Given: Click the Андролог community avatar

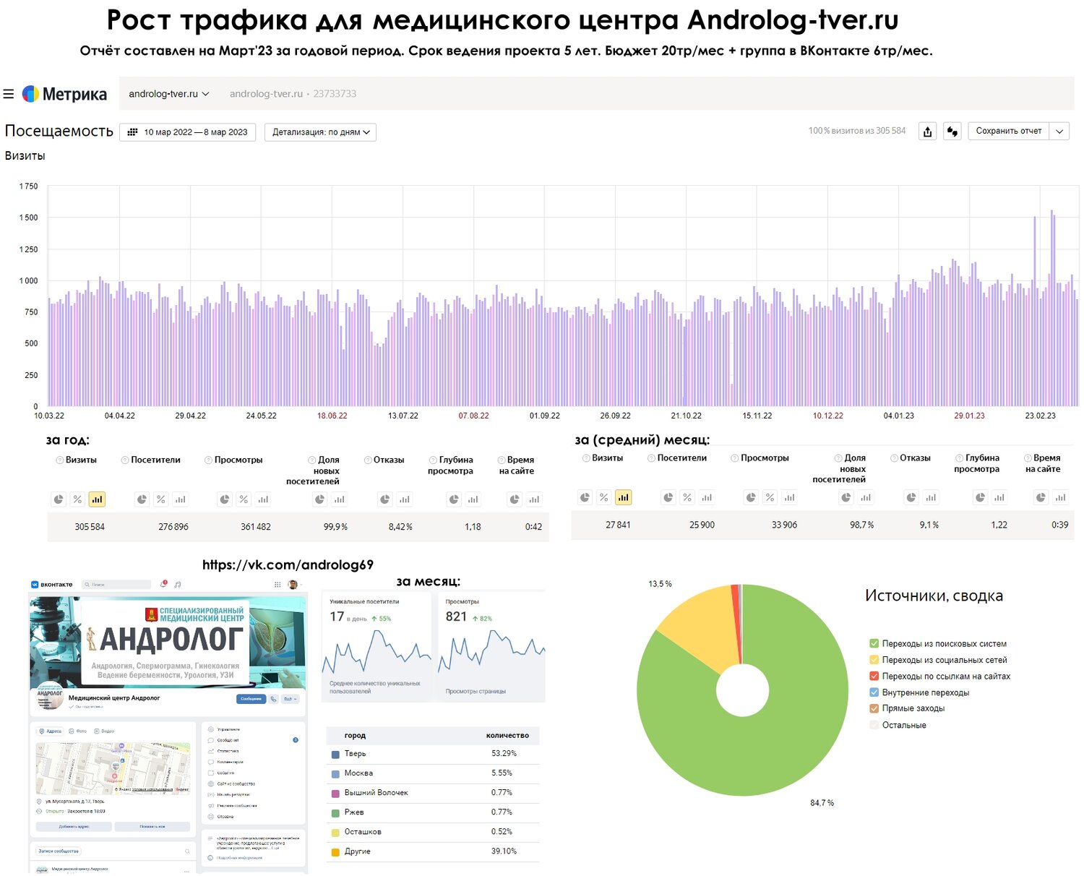Looking at the screenshot, I should pyautogui.click(x=50, y=697).
